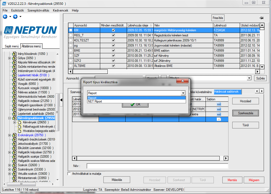Click the Sablon binary icon in the extra row
The image size is (271, 194).
(219, 114)
